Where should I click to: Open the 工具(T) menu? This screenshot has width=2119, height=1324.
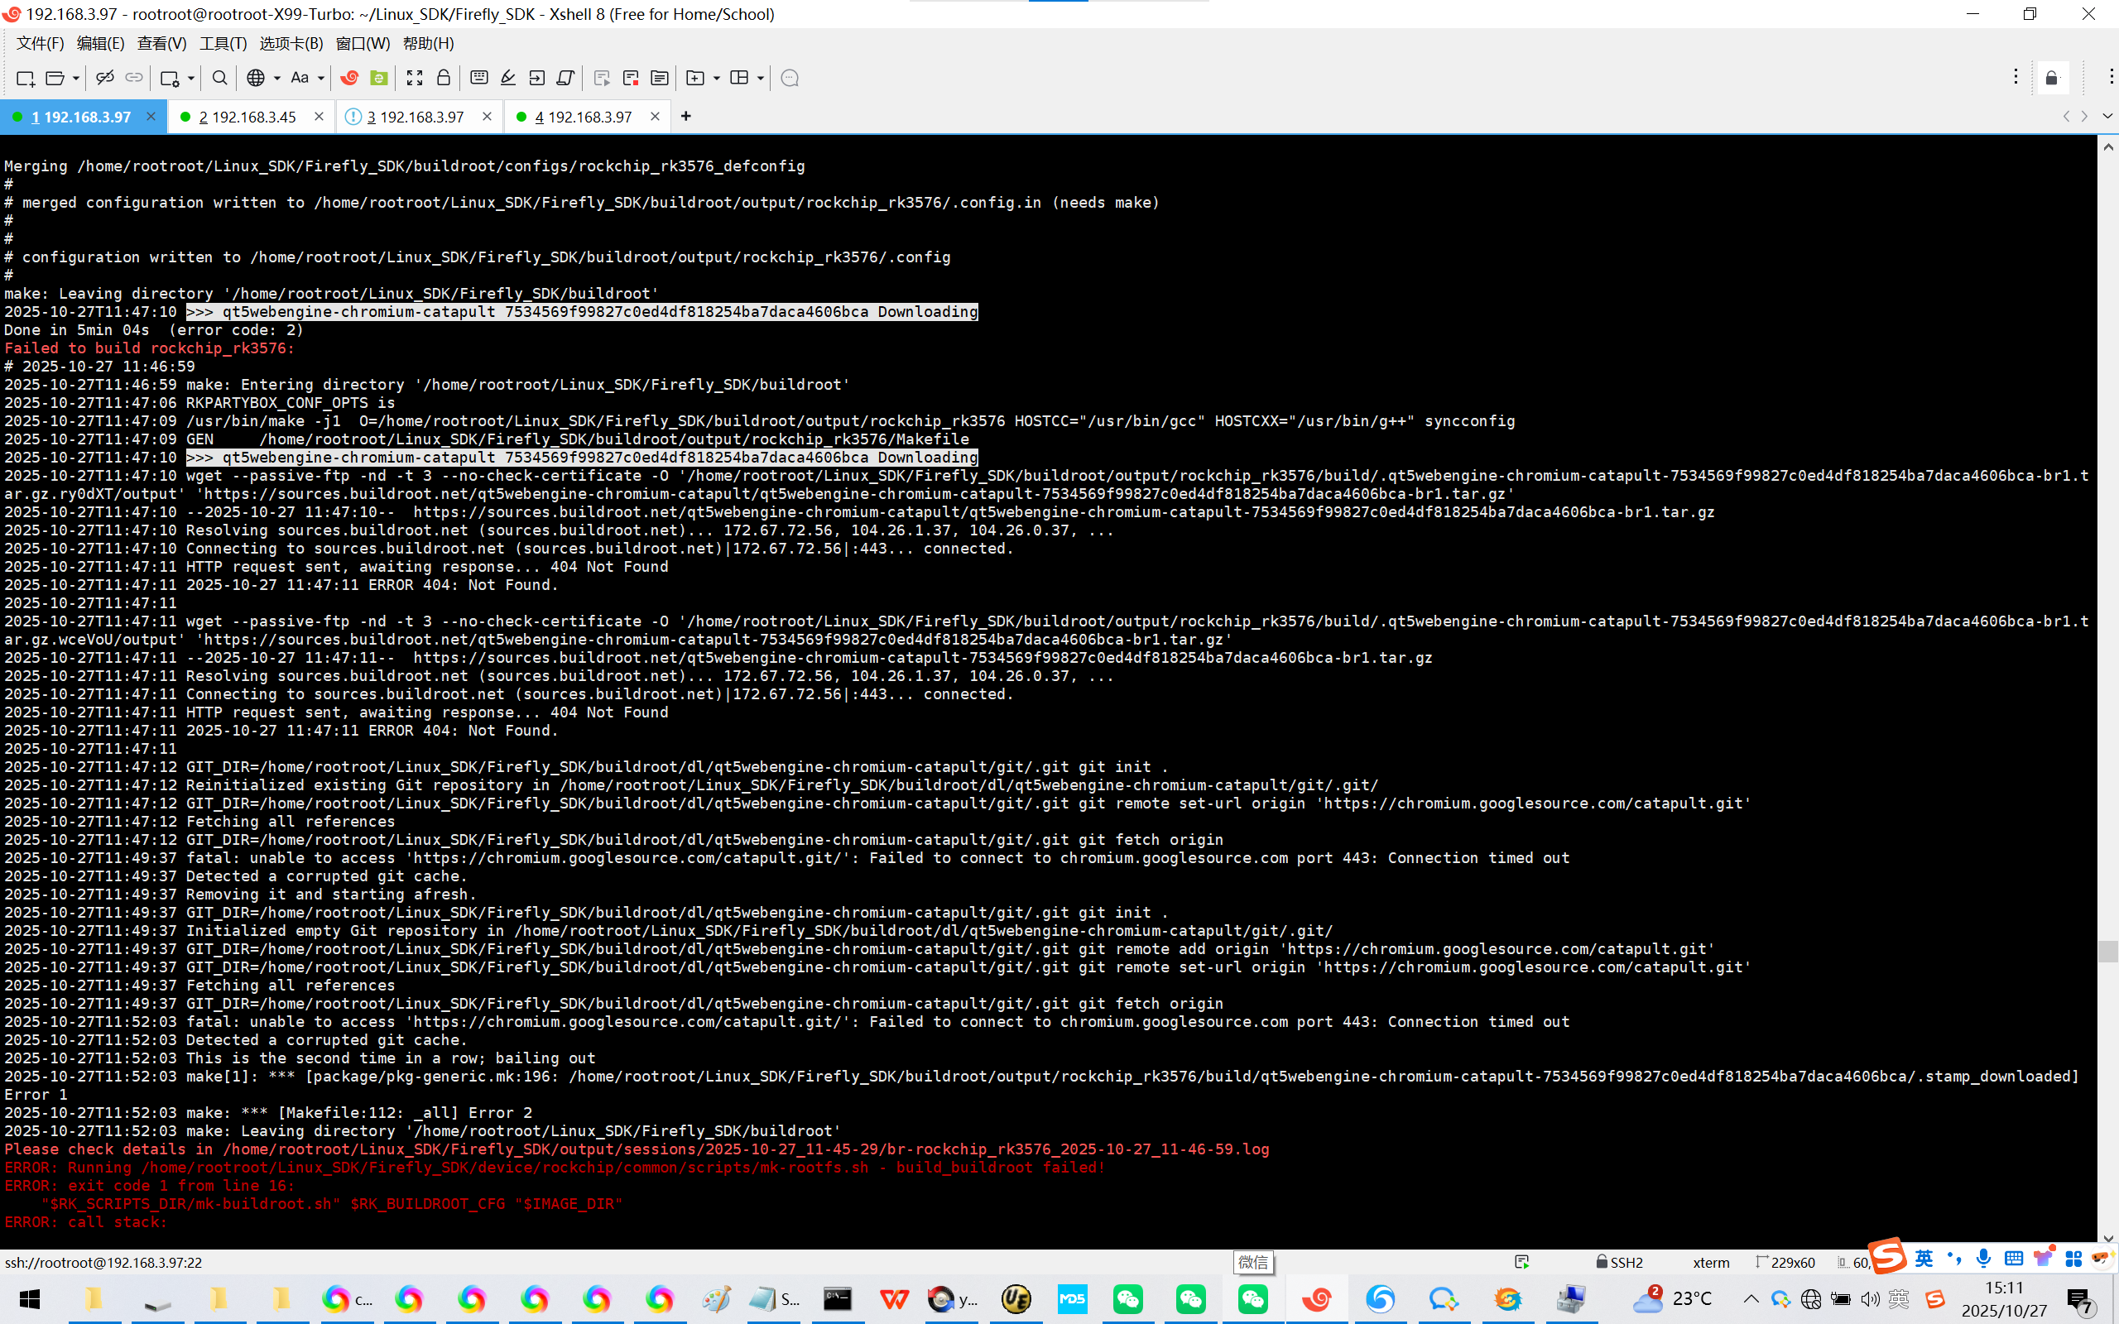(223, 43)
